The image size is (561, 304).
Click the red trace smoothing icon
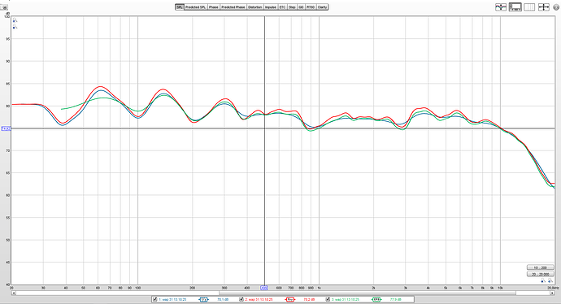pyautogui.click(x=290, y=299)
